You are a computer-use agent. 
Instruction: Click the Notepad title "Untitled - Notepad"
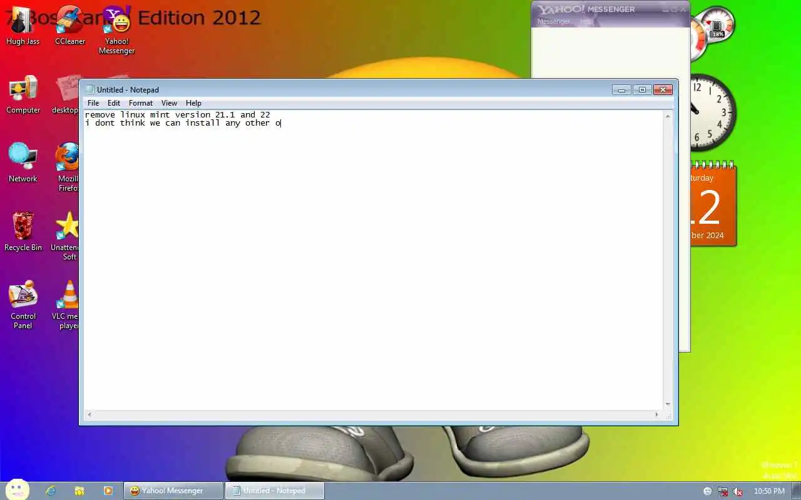click(x=128, y=90)
